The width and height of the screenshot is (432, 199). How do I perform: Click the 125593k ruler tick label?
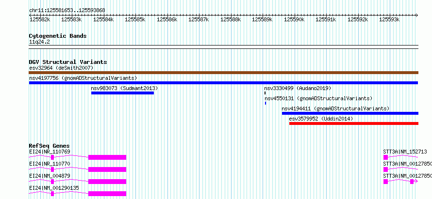390,19
